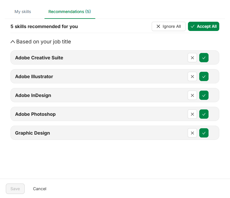The image size is (230, 198).
Task: Select the Adobe Creative Suite row label
Action: pyautogui.click(x=39, y=58)
